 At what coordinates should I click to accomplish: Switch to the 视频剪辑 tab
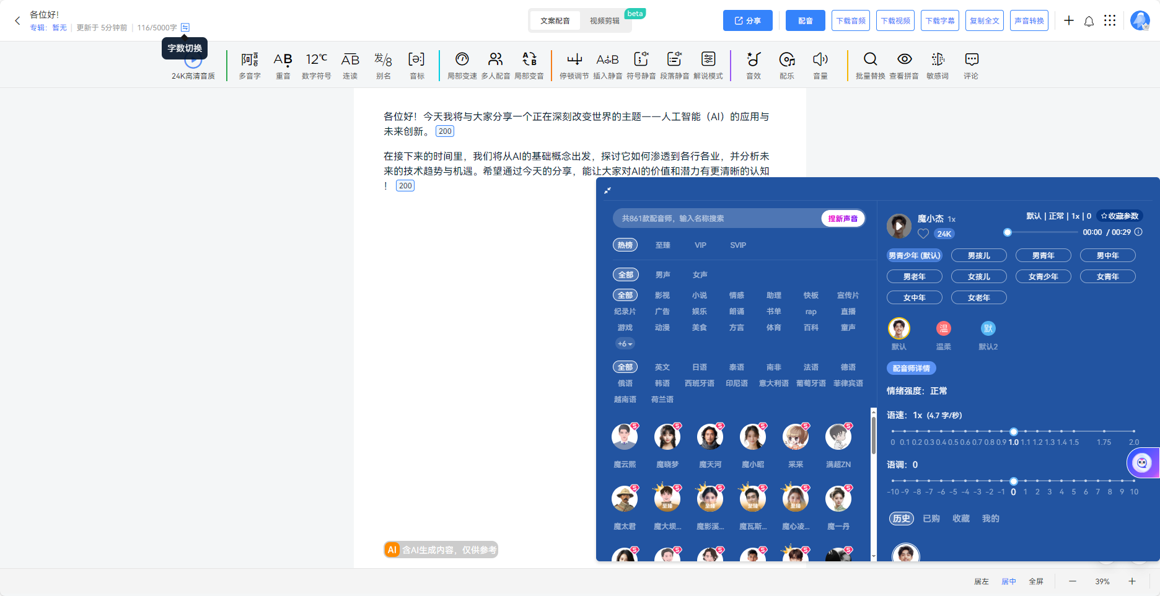606,20
